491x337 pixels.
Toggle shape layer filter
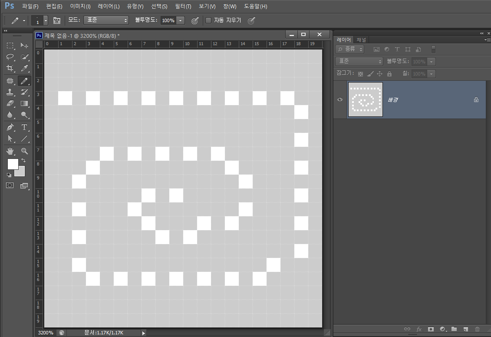(408, 49)
